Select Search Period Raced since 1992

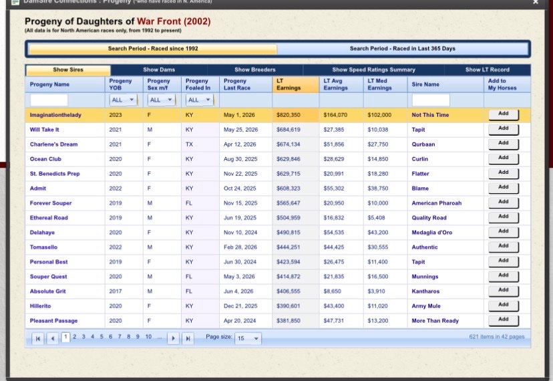[153, 49]
